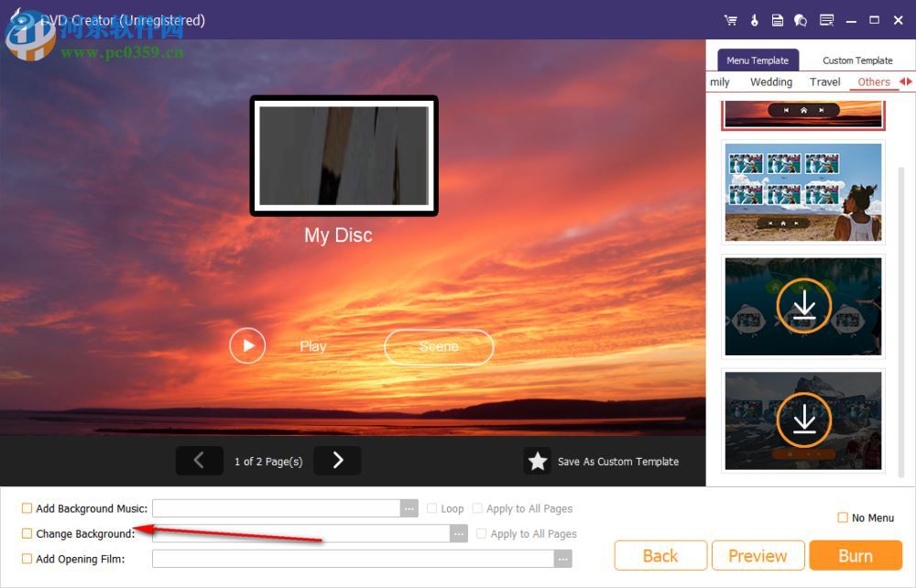
Task: Enable the Add Background Music checkbox
Action: [x=27, y=508]
